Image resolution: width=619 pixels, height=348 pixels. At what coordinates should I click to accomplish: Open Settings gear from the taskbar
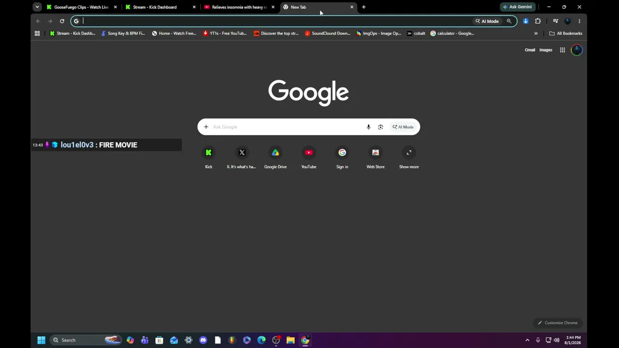tap(189, 340)
